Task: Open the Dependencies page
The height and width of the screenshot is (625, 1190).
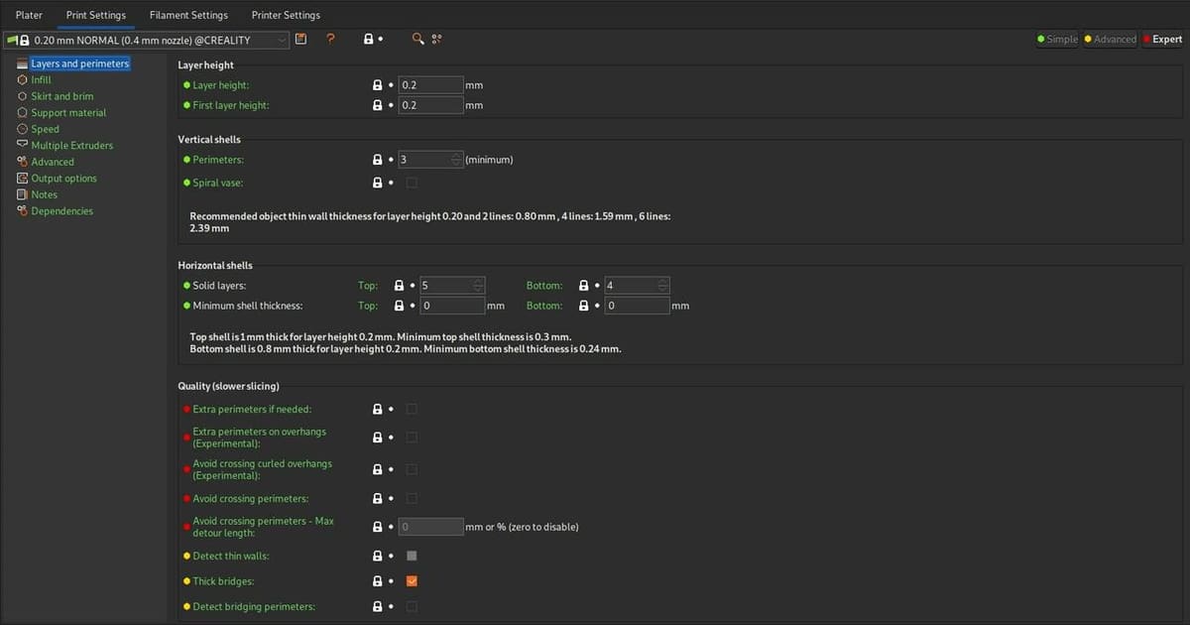Action: click(61, 211)
